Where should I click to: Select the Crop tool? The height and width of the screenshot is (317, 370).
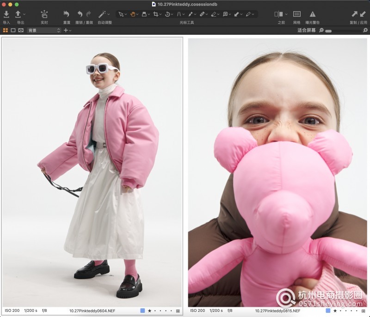(155, 14)
